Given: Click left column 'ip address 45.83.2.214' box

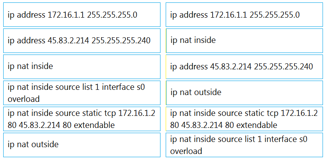Looking at the screenshot, I should [x=82, y=41].
